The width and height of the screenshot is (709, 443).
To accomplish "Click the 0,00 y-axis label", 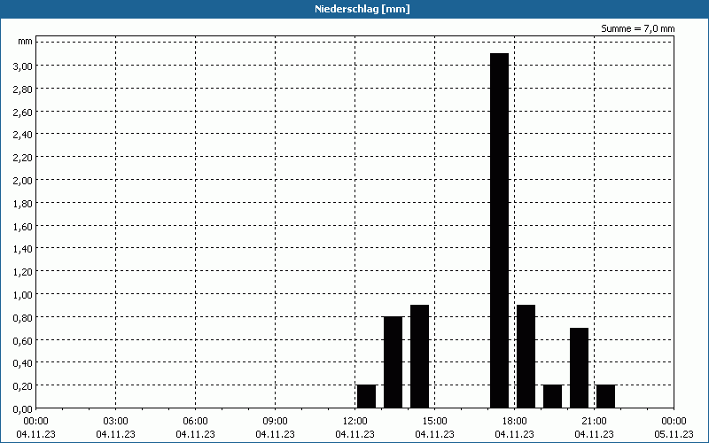I will 23,409.
